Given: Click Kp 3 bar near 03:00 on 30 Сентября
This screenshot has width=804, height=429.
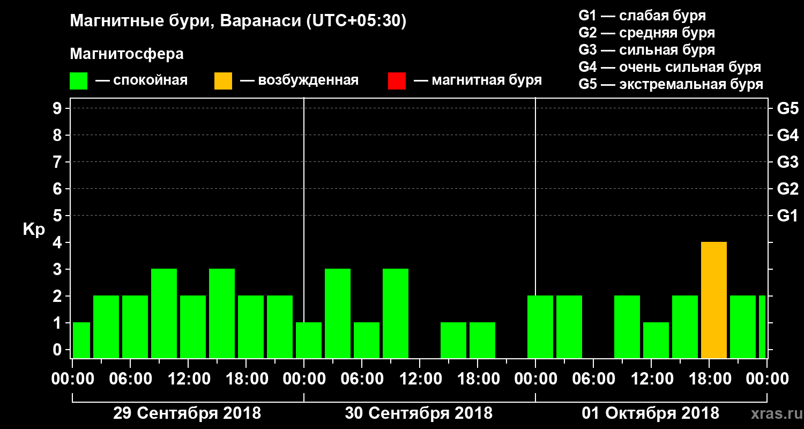Looking at the screenshot, I should tap(338, 313).
